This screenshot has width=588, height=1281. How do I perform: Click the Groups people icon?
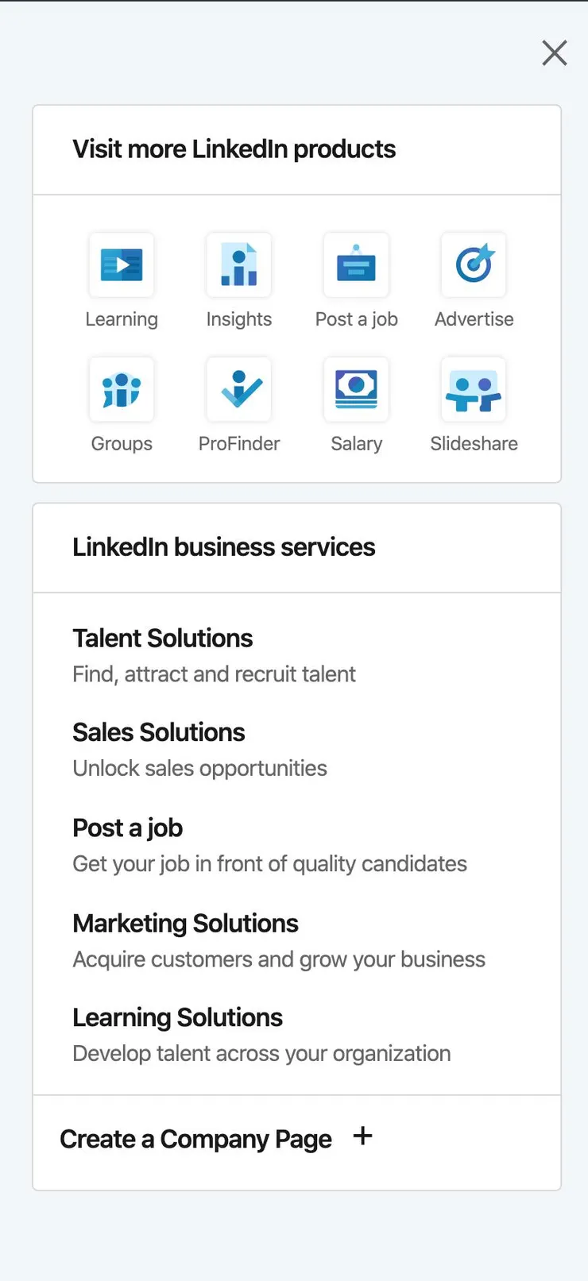(x=122, y=390)
